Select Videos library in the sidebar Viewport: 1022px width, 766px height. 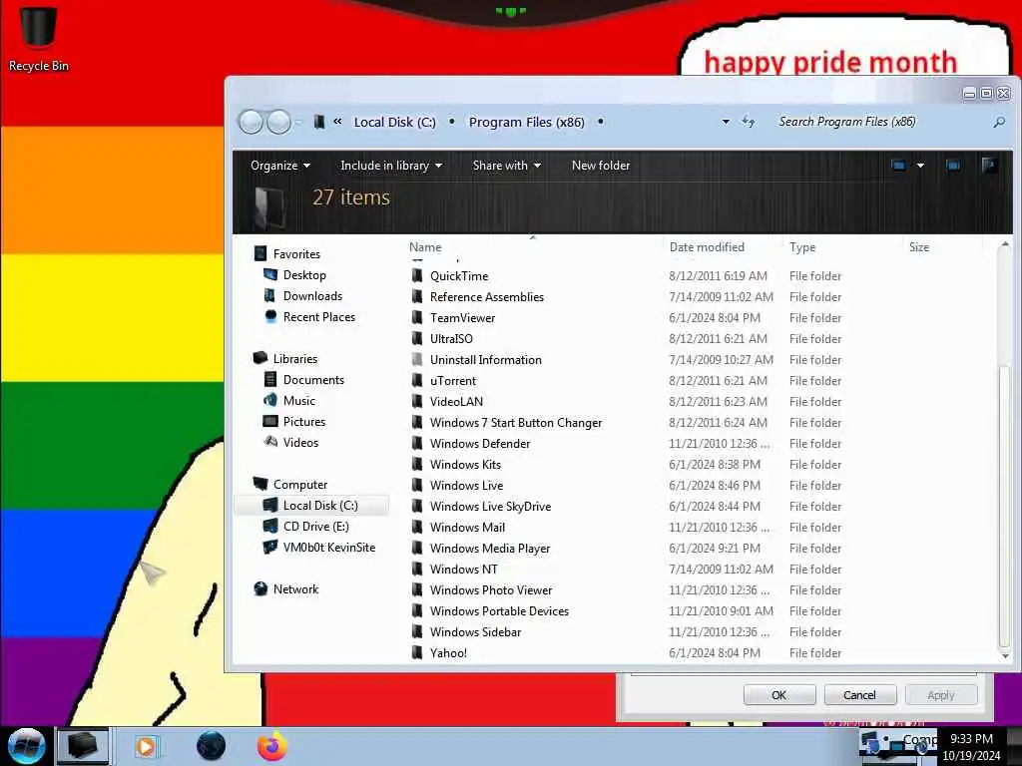(x=300, y=442)
